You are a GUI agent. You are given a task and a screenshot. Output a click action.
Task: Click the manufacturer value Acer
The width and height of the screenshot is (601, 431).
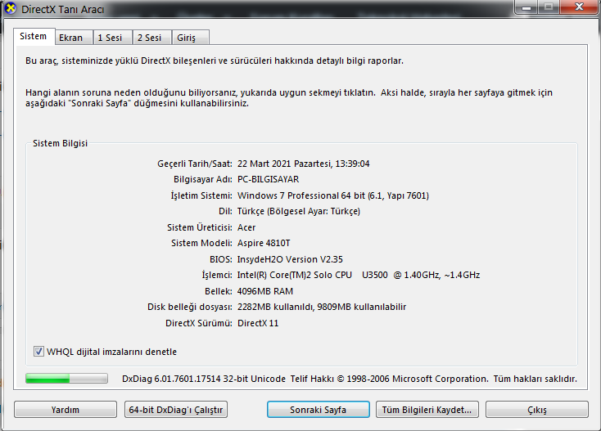[x=246, y=227]
